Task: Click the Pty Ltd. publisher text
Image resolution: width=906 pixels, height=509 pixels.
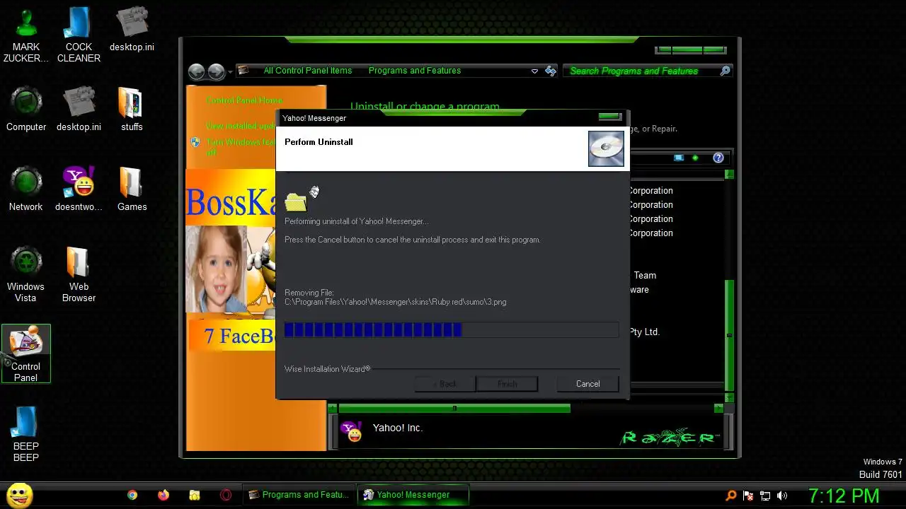Action: pyautogui.click(x=644, y=332)
